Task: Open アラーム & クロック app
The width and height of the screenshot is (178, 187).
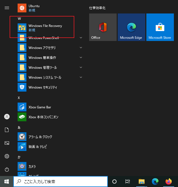Action: pyautogui.click(x=40, y=137)
